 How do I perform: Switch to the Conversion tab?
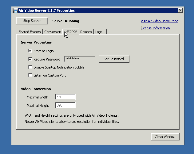click(x=53, y=32)
